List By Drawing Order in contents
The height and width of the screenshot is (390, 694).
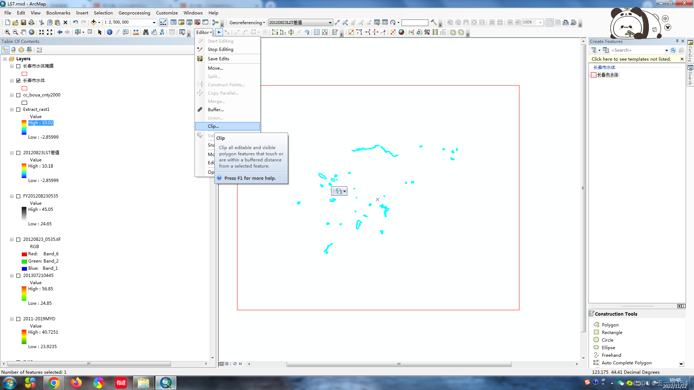click(5, 50)
